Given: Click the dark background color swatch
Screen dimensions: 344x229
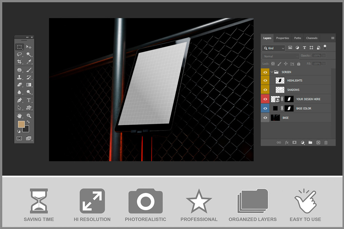Looking at the screenshot, I should [27, 130].
